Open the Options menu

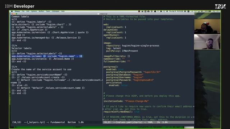click(x=34, y=11)
